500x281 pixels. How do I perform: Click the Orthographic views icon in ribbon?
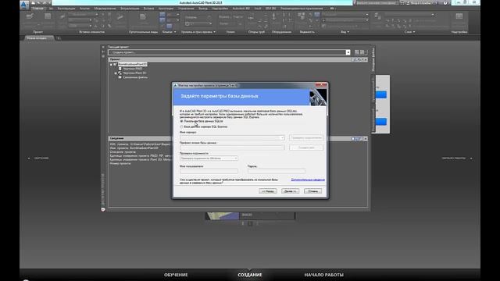click(x=143, y=16)
